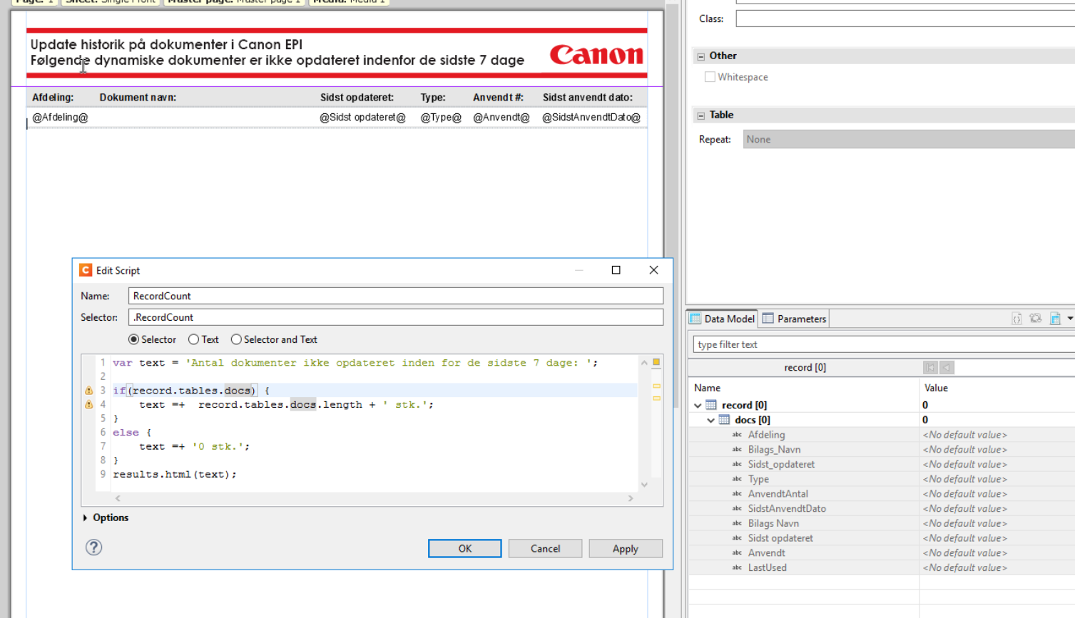1075x618 pixels.
Task: Select the Selector and Text option
Action: (x=236, y=340)
